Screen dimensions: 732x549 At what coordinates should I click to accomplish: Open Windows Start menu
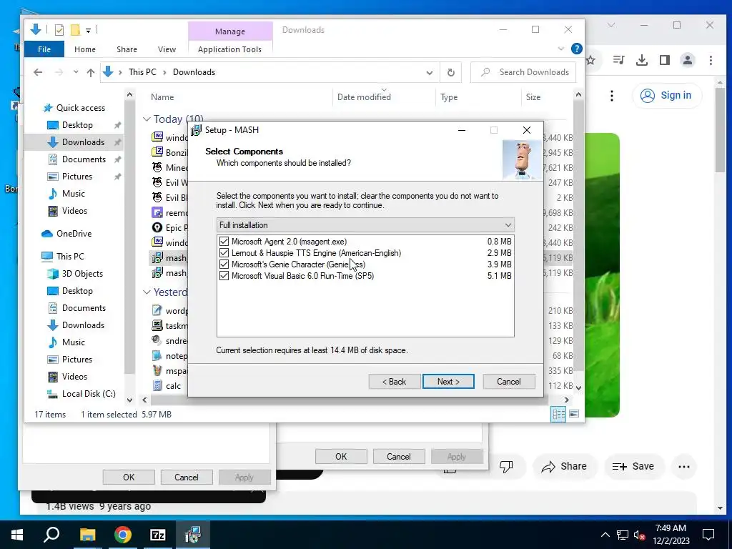17,535
